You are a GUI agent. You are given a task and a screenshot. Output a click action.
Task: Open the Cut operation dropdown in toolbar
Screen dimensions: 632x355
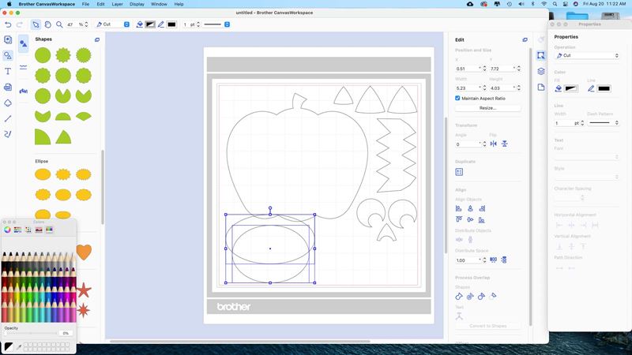[x=112, y=24]
